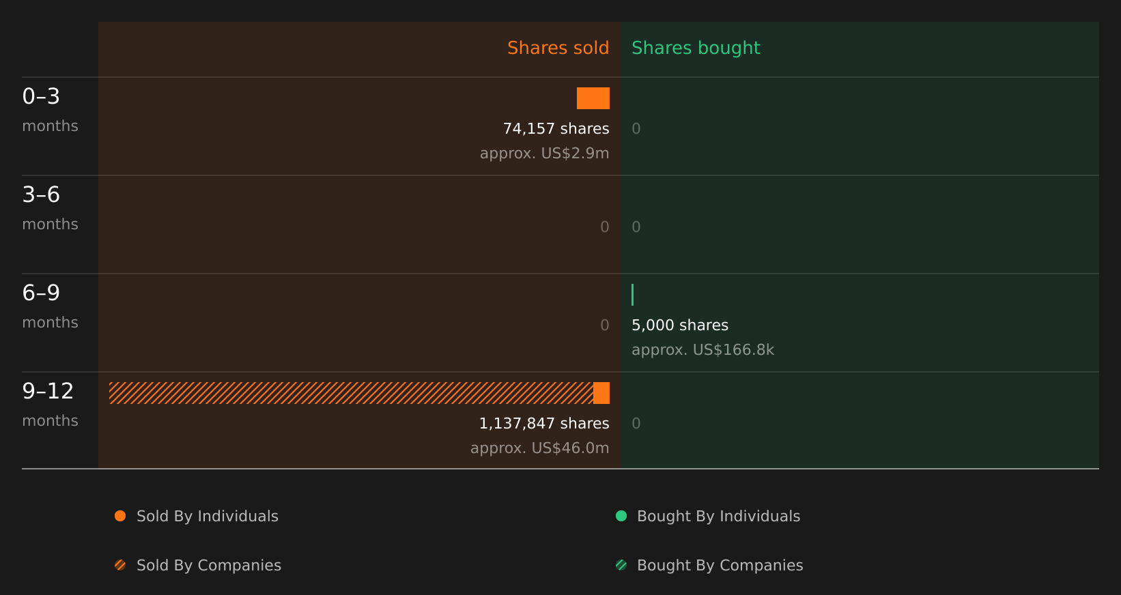1121x595 pixels.
Task: Click the approx. US$166.8k value
Action: coord(703,350)
